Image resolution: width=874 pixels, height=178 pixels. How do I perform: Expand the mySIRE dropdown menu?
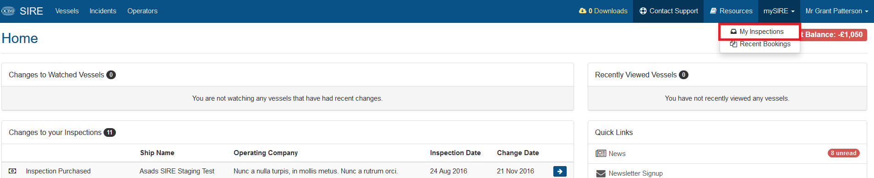click(779, 11)
